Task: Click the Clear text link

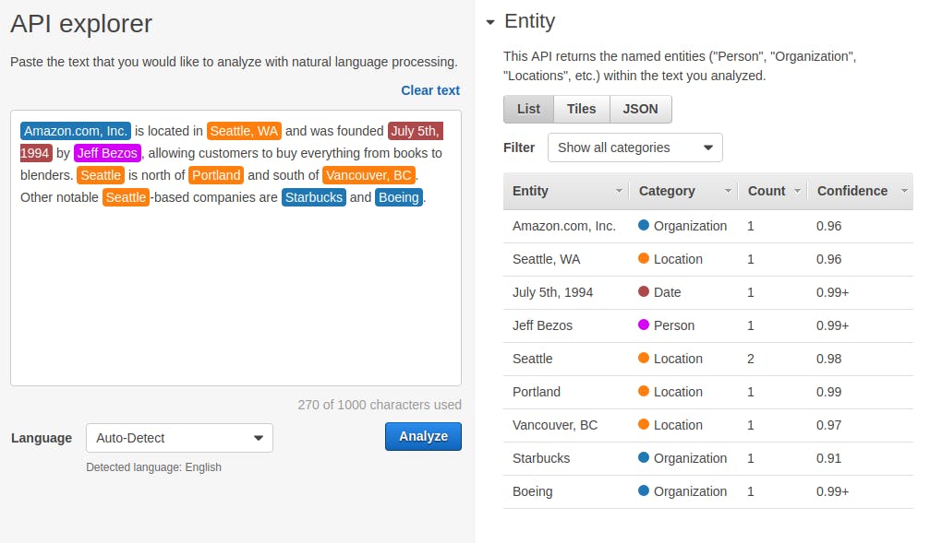Action: coord(429,90)
